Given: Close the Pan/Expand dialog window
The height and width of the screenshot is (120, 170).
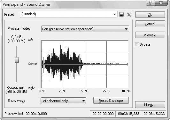Looking at the screenshot, I should [x=161, y=3].
